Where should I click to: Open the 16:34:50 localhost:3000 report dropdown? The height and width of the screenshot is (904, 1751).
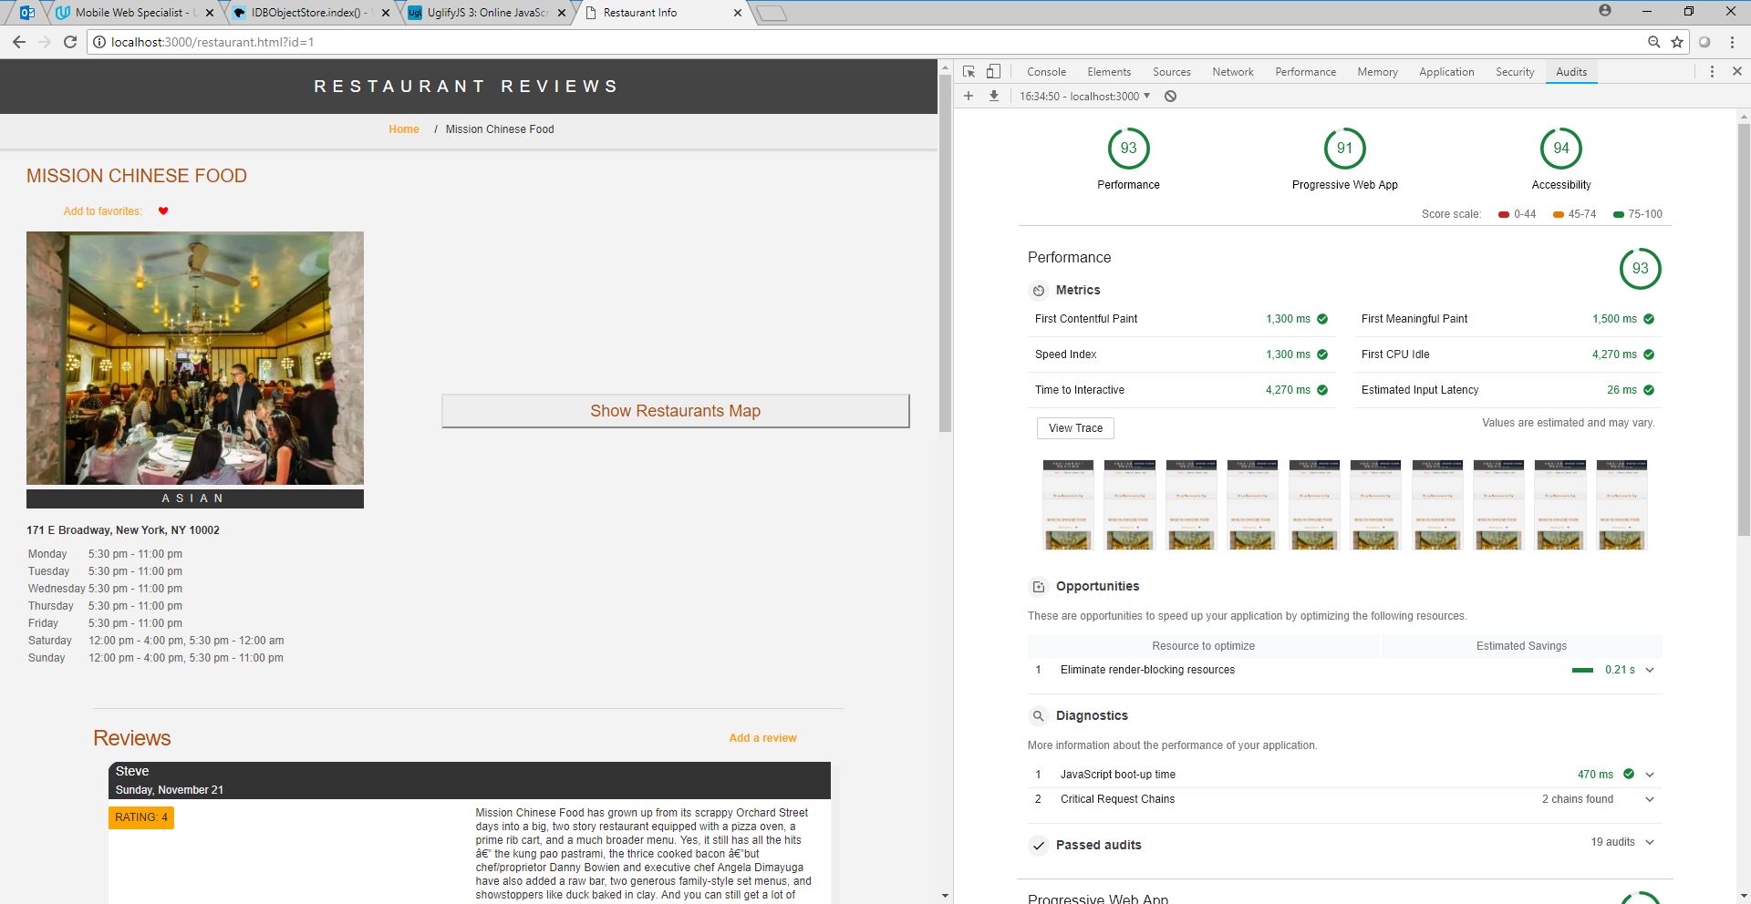click(x=1084, y=96)
